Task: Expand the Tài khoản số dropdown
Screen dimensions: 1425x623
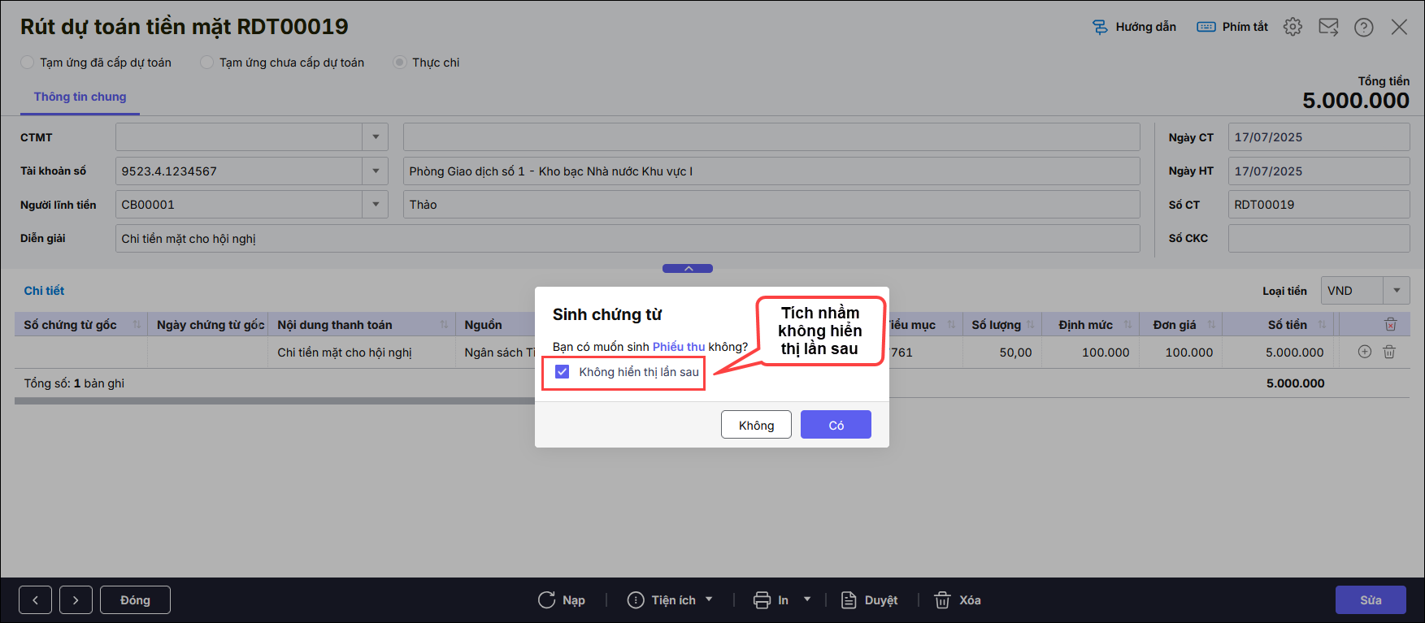Action: [376, 171]
